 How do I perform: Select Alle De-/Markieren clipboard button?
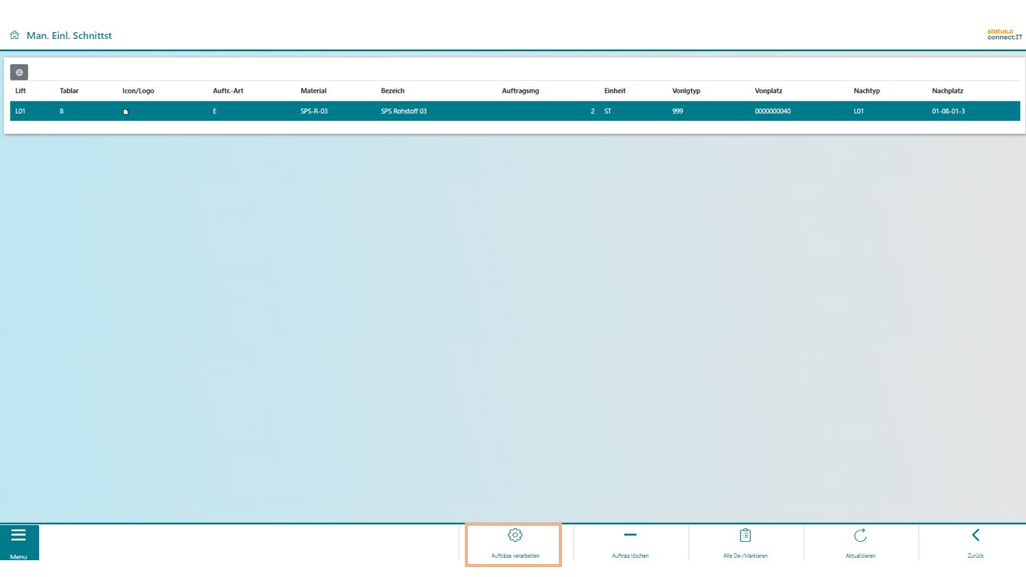[745, 544]
